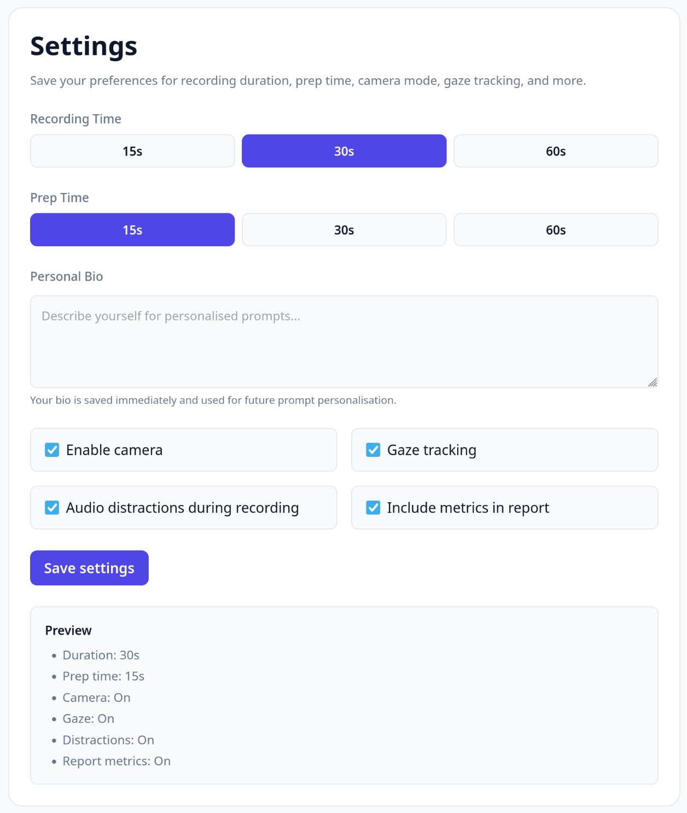Click the Recording Time section label
This screenshot has width=687, height=813.
click(75, 119)
